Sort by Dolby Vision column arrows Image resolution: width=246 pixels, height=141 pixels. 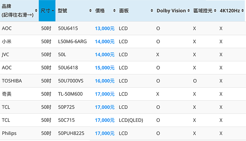[x=189, y=11]
